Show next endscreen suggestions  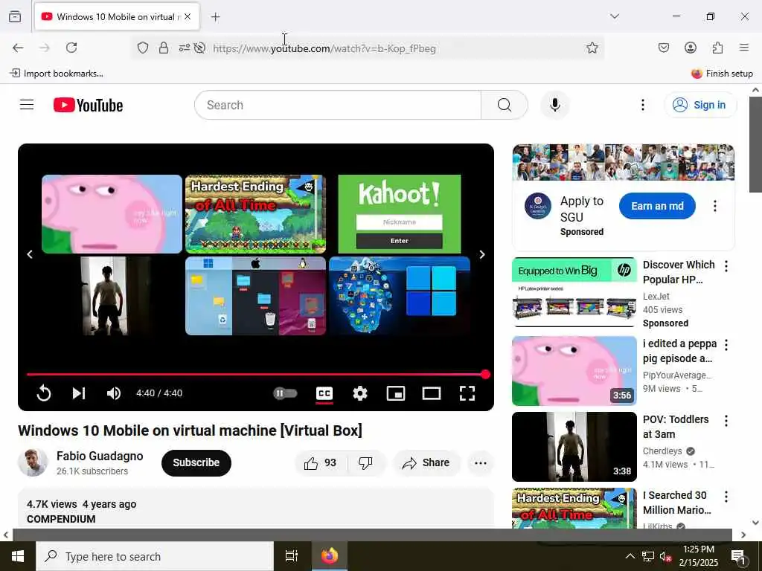pos(481,254)
